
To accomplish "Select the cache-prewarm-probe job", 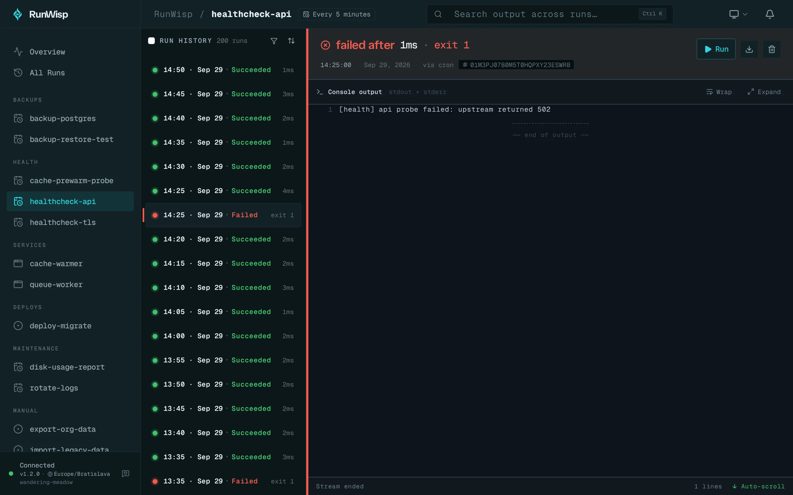I will pyautogui.click(x=70, y=181).
